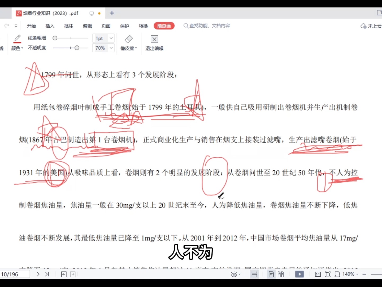Go to next page arrow
The width and height of the screenshot is (382, 287).
(38, 274)
